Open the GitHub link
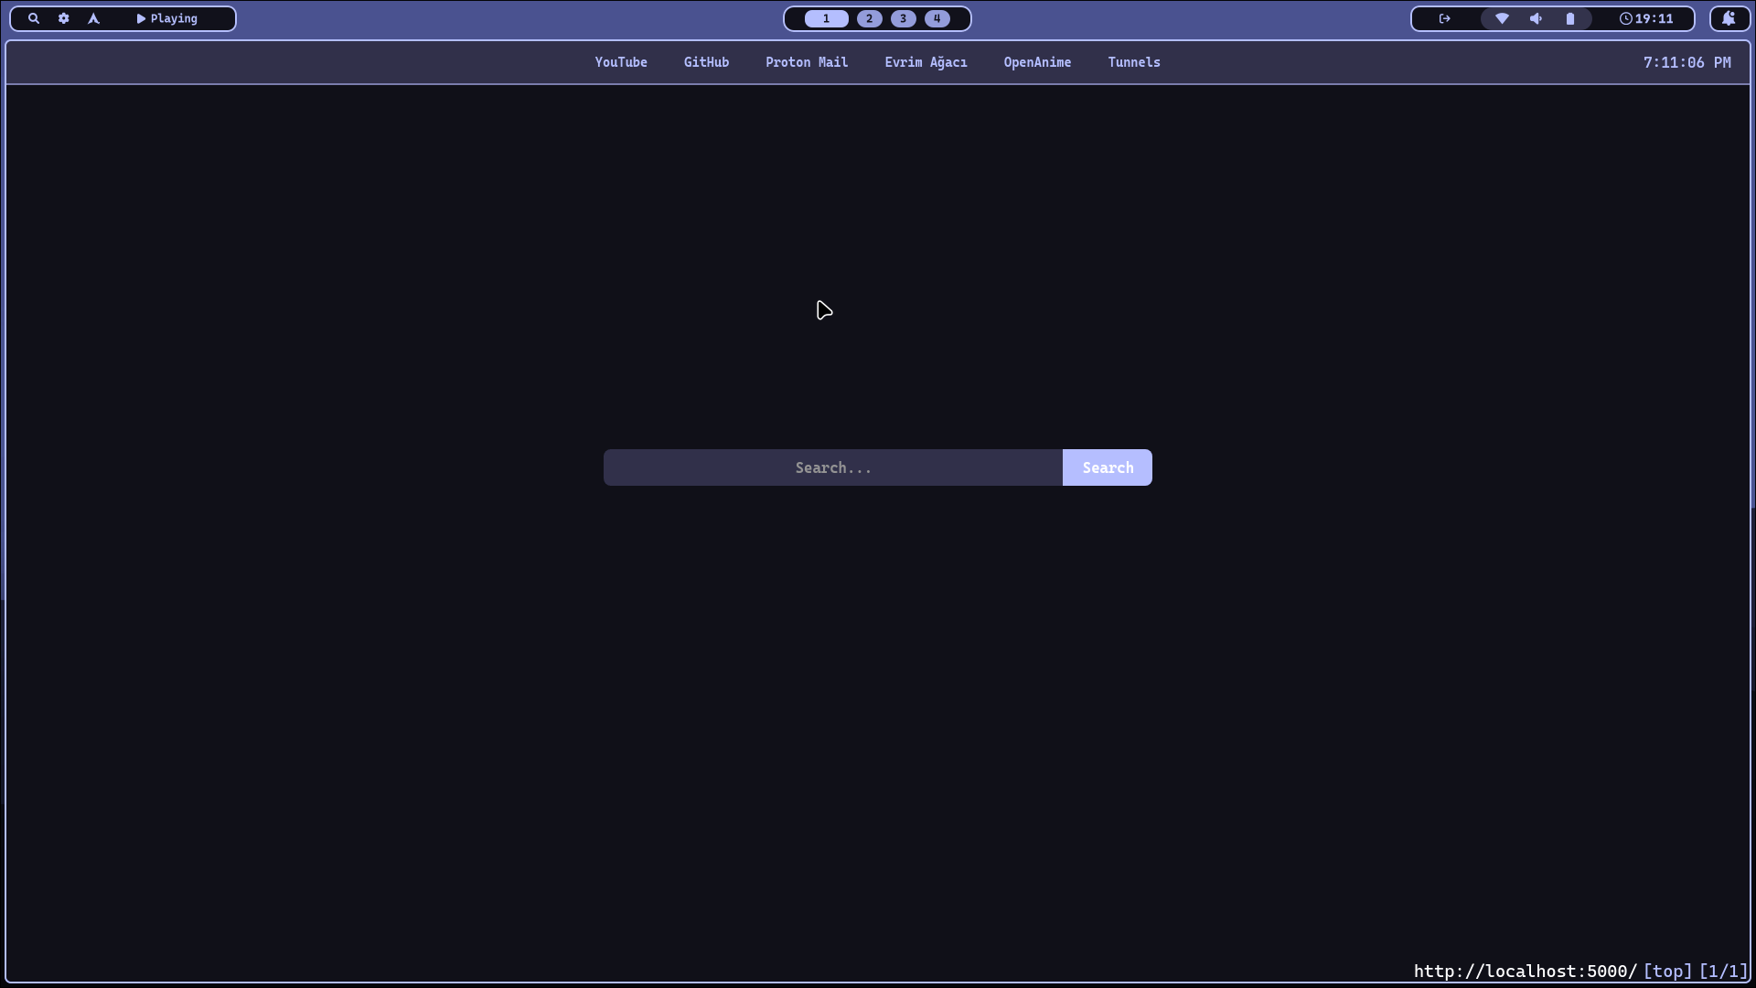This screenshot has width=1756, height=988. (x=706, y=62)
